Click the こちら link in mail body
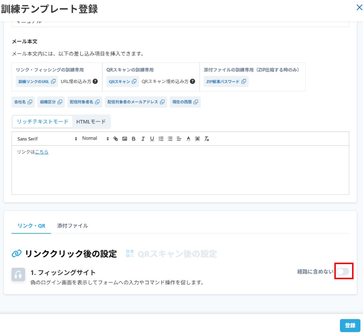Screen dimensions: 363x334 (x=42, y=152)
